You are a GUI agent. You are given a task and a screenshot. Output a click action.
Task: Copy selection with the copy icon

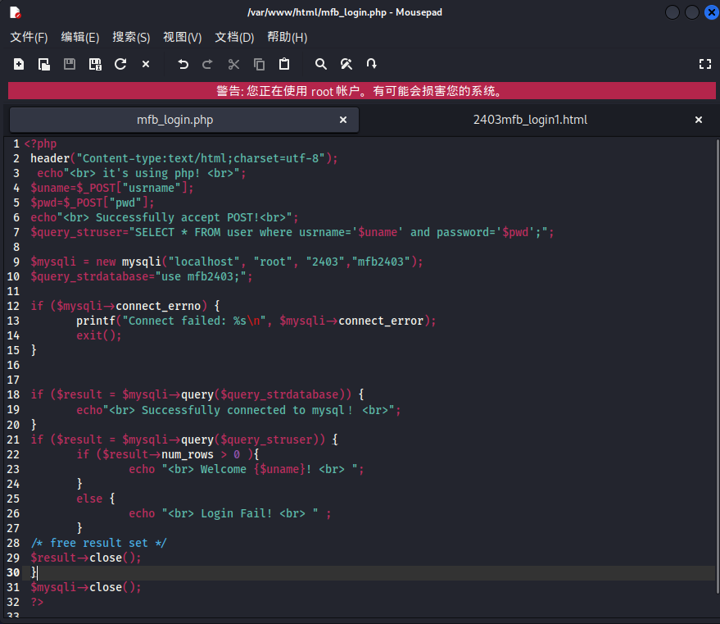pos(260,64)
